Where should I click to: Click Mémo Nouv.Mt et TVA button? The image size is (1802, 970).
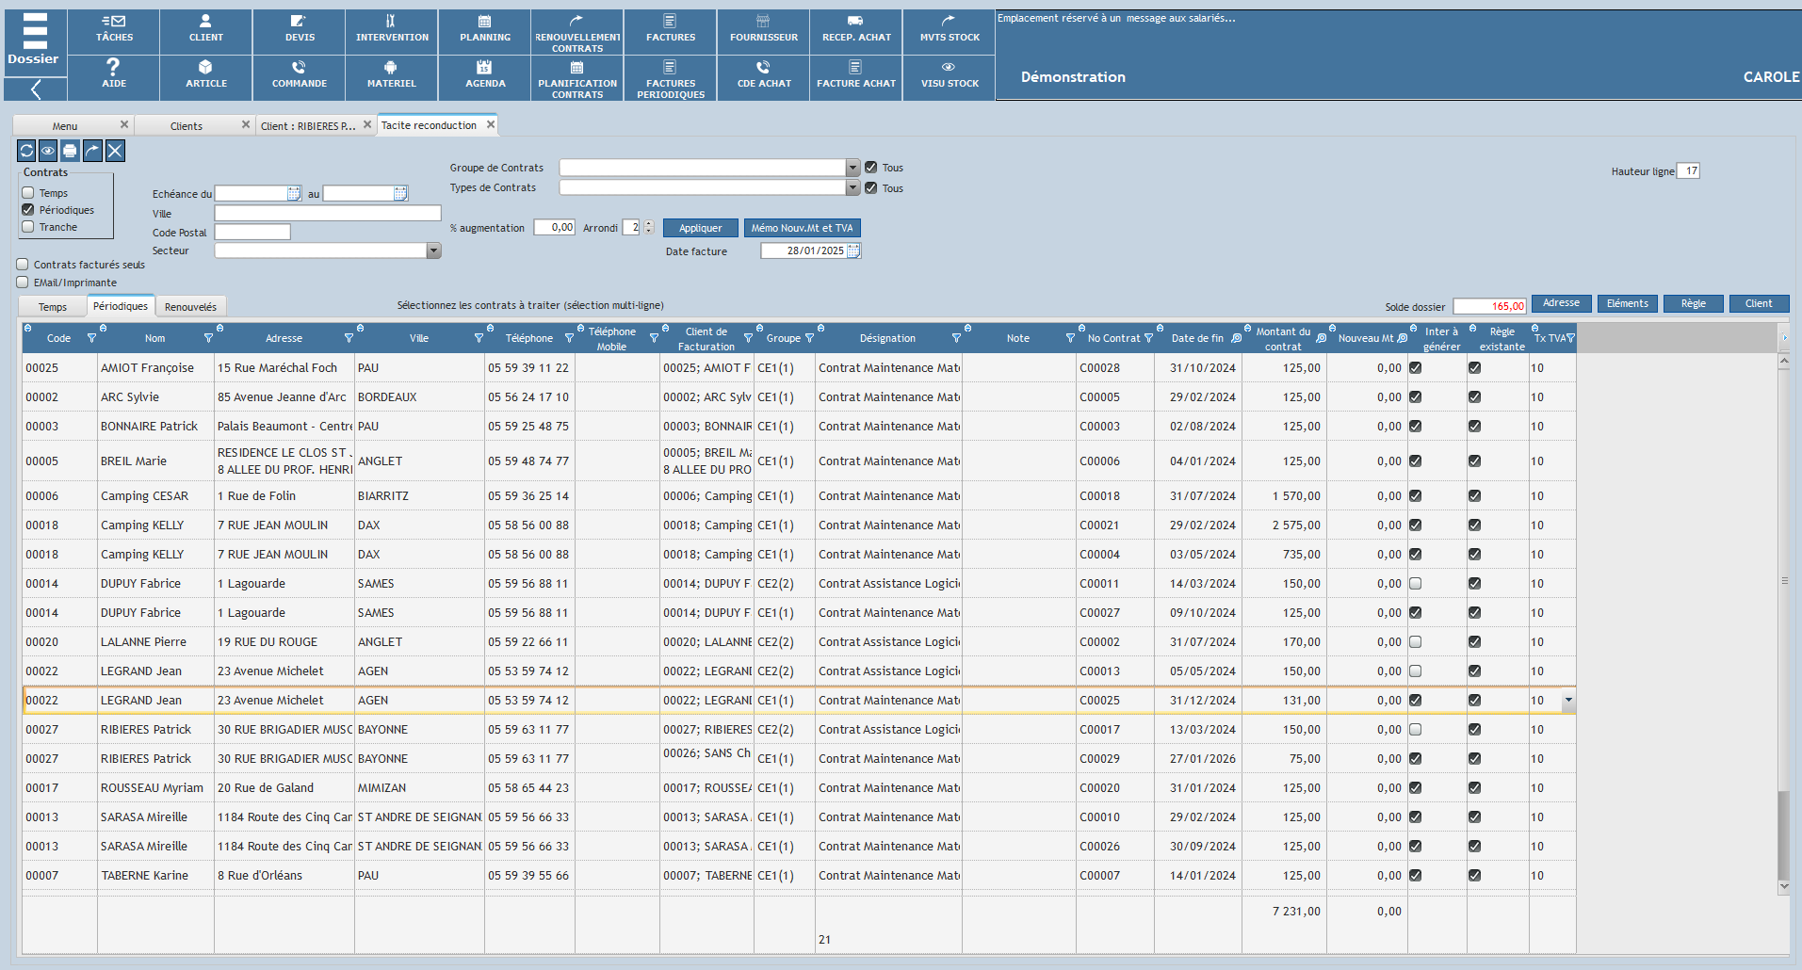802,228
